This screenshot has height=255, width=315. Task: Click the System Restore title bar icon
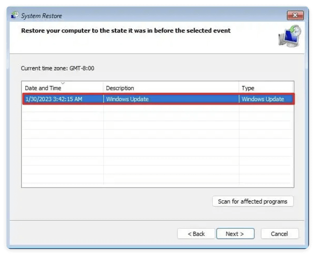tap(15, 15)
